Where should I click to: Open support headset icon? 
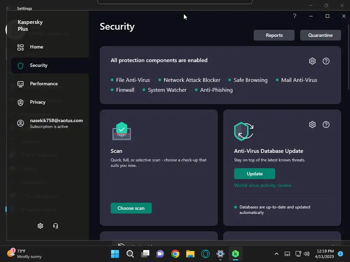click(x=56, y=226)
